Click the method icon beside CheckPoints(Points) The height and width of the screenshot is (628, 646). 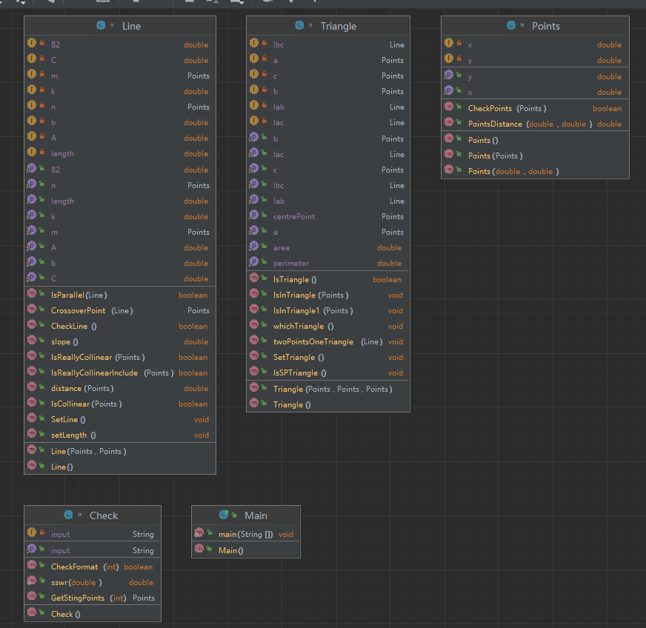coord(449,108)
